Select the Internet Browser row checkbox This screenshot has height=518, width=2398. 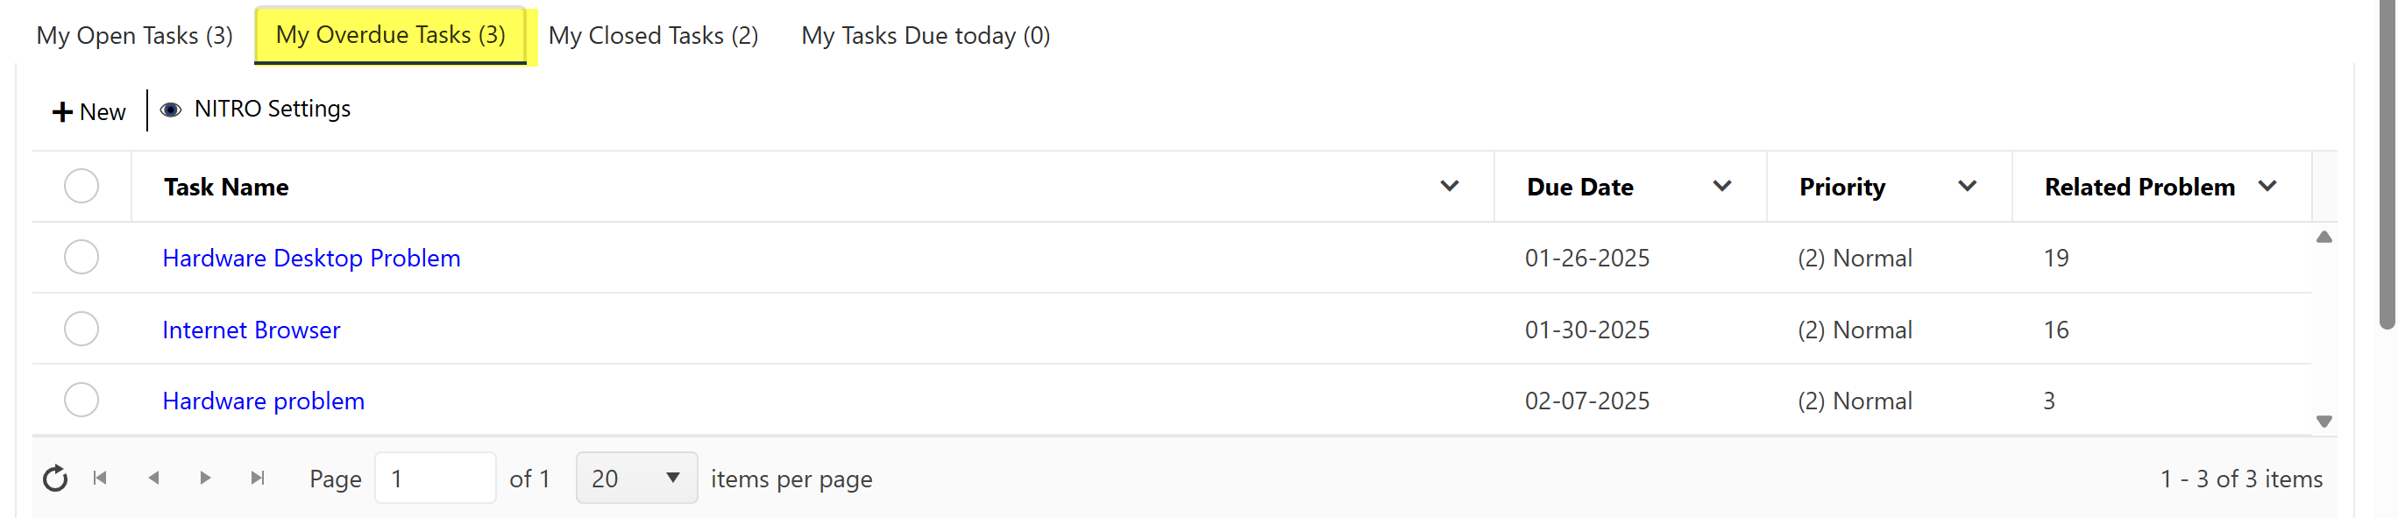(82, 329)
